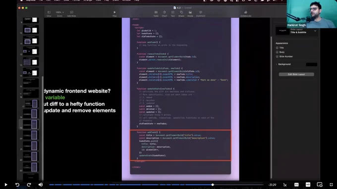Toggle the Slide Number checkbox
This screenshot has width=337, height=189.
[277, 56]
